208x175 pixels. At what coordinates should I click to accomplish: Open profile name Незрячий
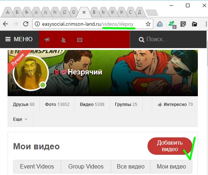(x=85, y=72)
